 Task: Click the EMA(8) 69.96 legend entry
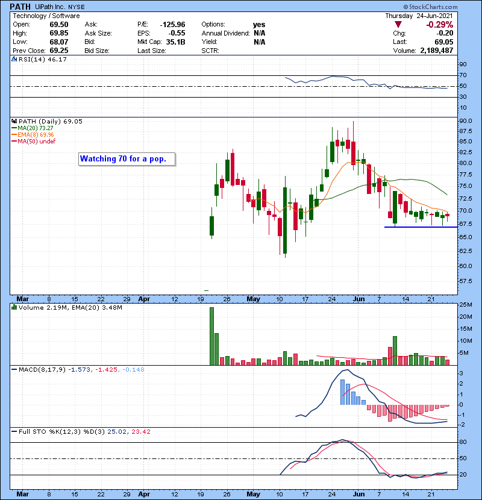click(x=36, y=135)
